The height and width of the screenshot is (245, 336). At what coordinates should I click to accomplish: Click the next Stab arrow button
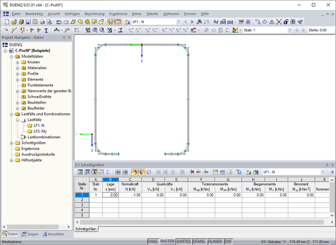303,30
